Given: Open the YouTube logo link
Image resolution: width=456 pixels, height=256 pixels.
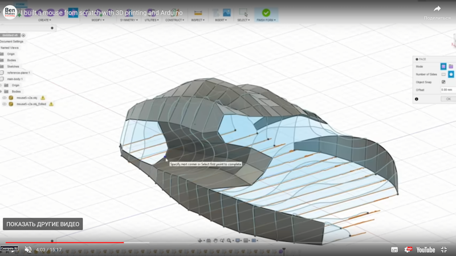Looking at the screenshot, I should [x=425, y=249].
